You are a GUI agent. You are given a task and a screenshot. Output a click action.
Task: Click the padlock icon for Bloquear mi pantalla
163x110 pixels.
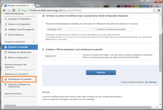click(x=6, y=47)
